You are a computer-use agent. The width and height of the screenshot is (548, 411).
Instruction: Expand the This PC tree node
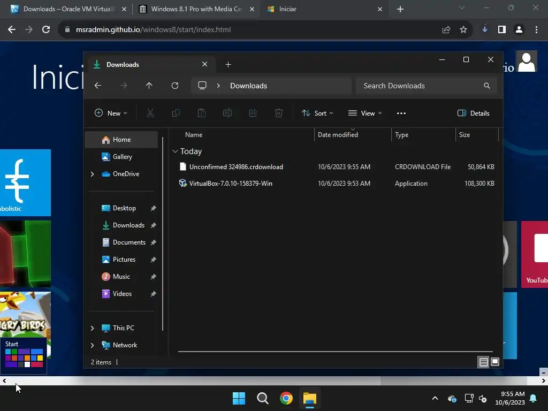[x=92, y=328]
